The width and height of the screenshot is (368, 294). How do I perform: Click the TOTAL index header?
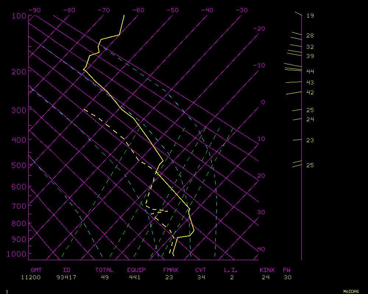[x=105, y=270]
